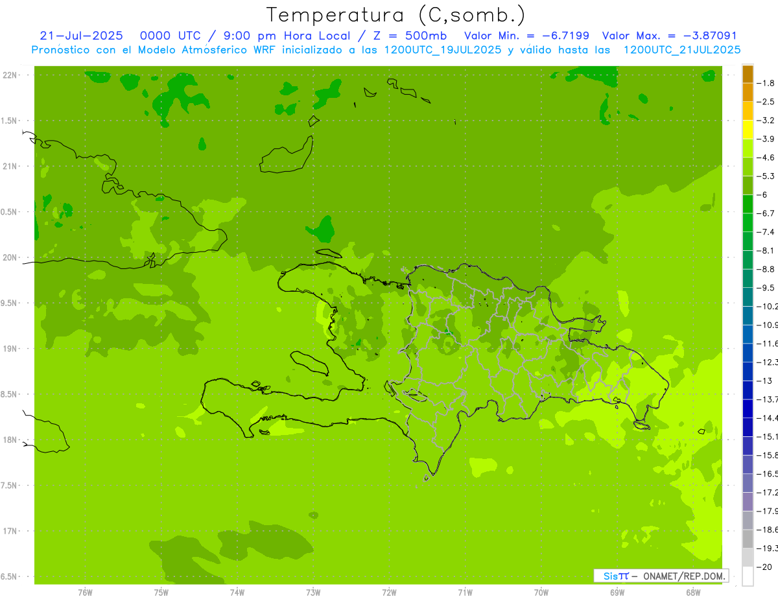Click the '21N' latitude label
The image size is (778, 601).
(11, 166)
